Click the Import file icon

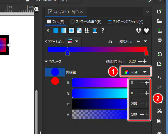coord(160,54)
